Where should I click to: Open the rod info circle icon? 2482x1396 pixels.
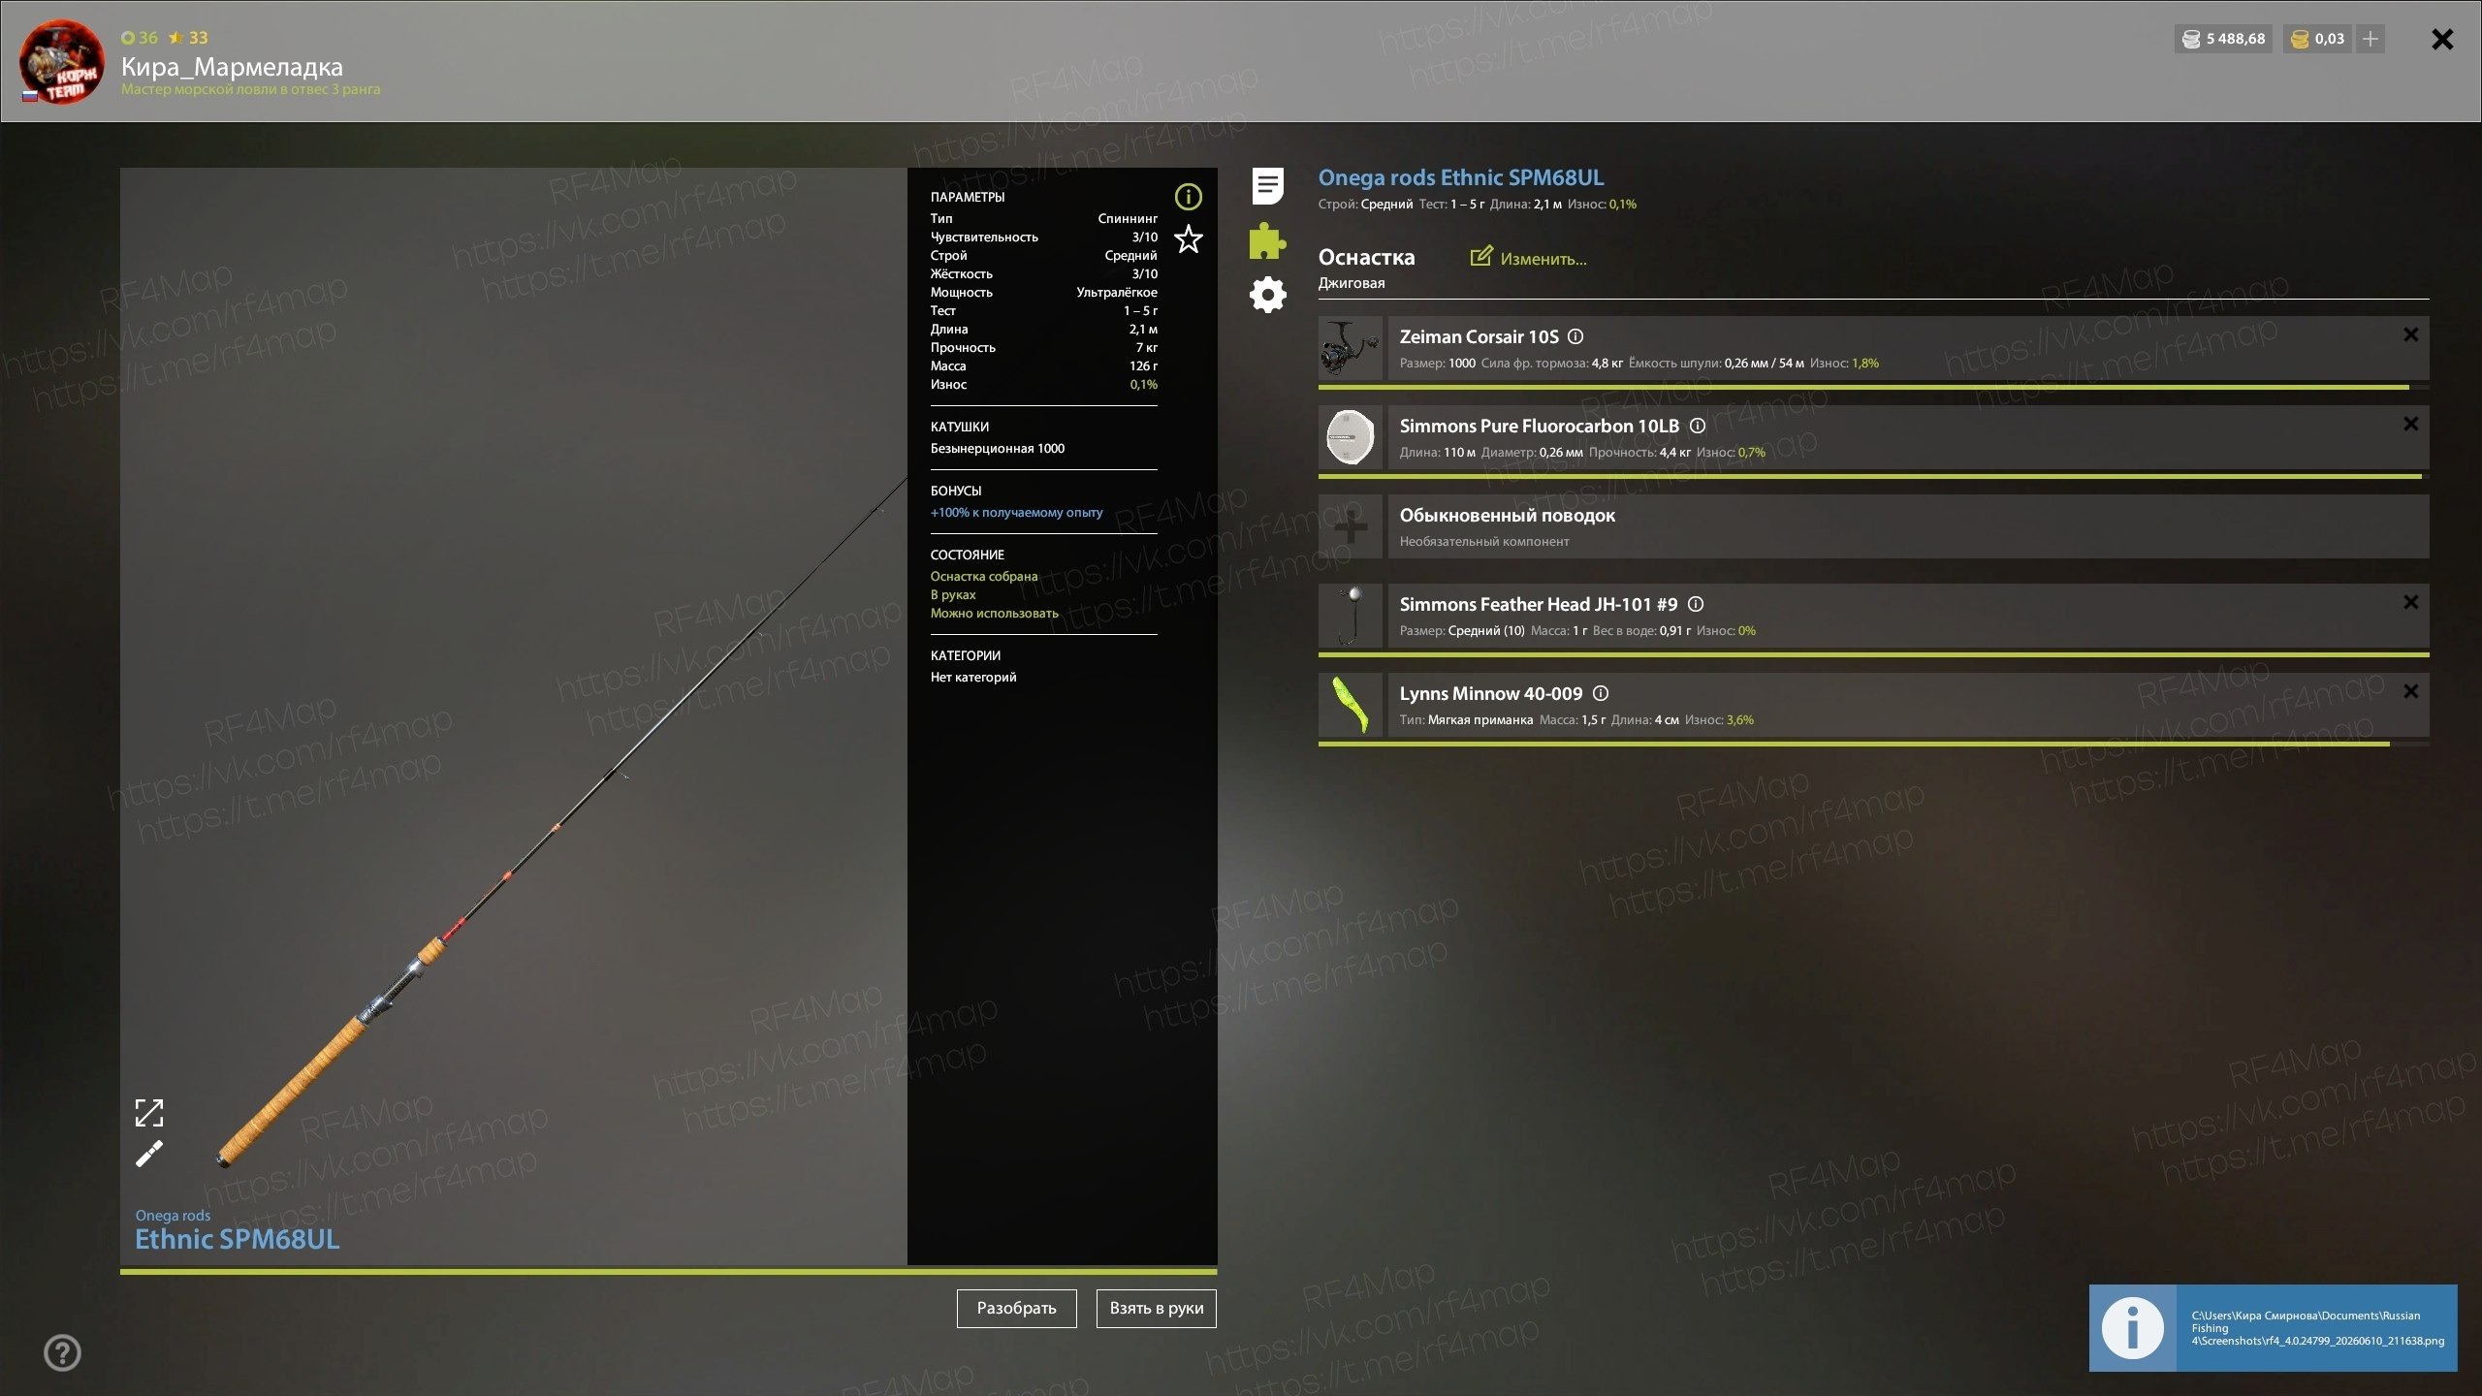point(1188,197)
